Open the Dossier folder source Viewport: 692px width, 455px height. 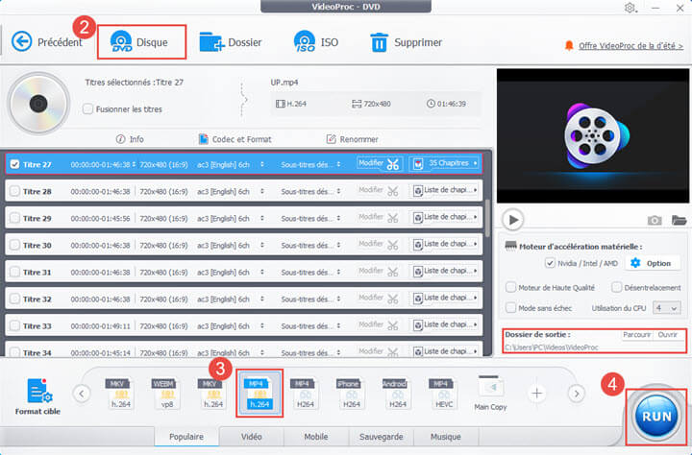click(231, 42)
